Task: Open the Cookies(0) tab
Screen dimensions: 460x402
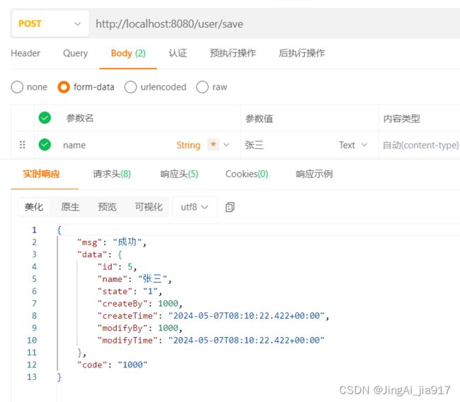Action: pyautogui.click(x=247, y=174)
